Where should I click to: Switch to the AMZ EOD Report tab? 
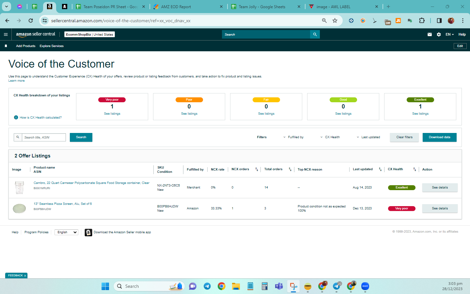(188, 7)
